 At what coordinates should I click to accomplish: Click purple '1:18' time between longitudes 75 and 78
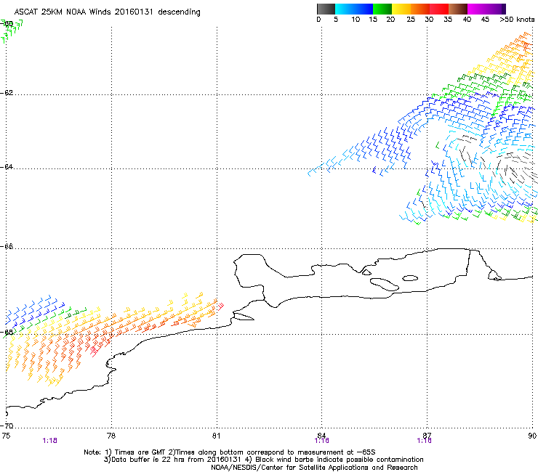coord(49,441)
